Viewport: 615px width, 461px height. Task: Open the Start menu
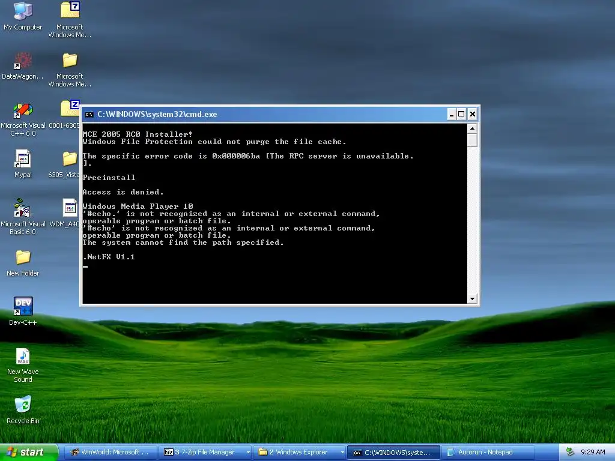[29, 452]
